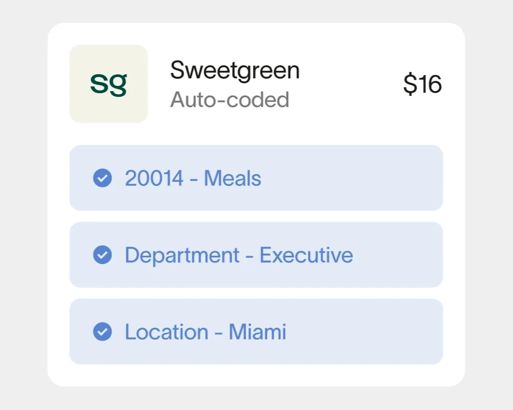The width and height of the screenshot is (513, 410).
Task: Click the "Miami" location value
Action: 258,331
